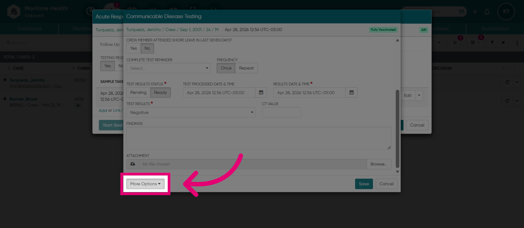The width and height of the screenshot is (524, 228).
Task: Click the attachment cloud upload icon
Action: tap(133, 164)
